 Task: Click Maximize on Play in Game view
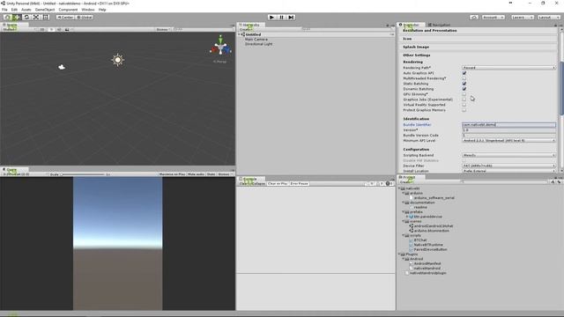pyautogui.click(x=172, y=174)
